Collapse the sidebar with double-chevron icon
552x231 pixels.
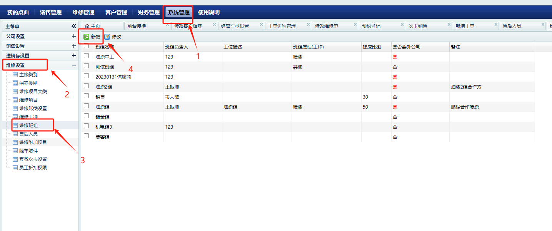73,26
